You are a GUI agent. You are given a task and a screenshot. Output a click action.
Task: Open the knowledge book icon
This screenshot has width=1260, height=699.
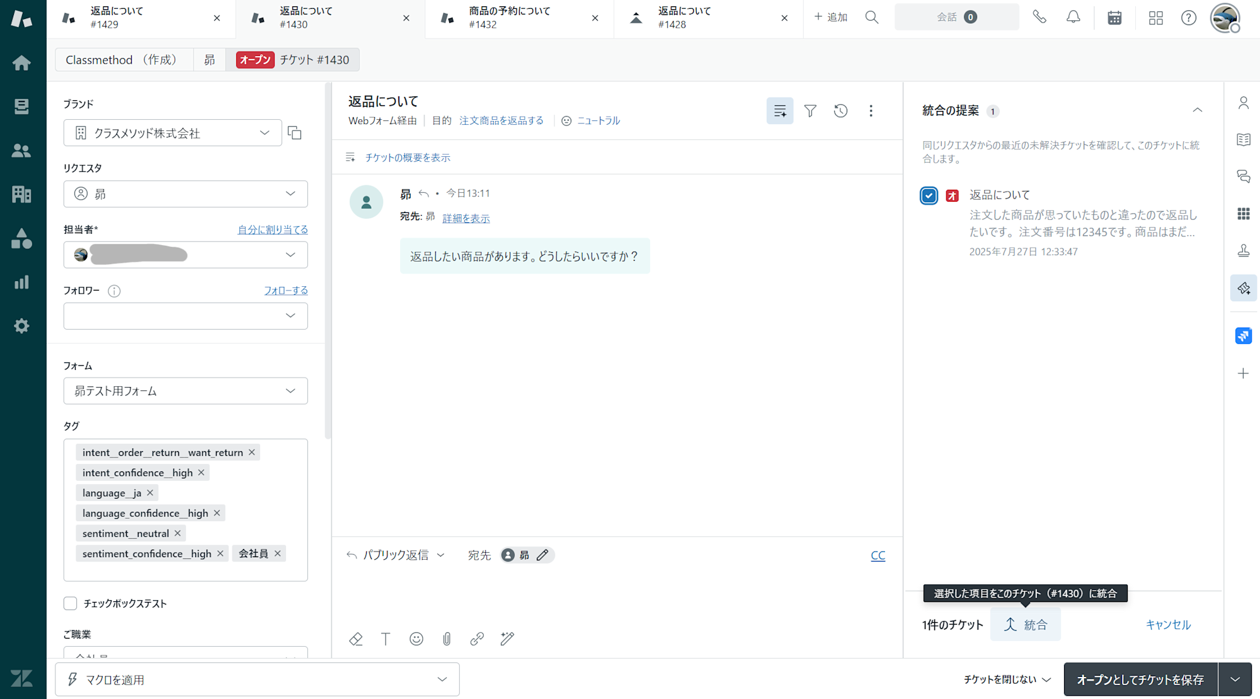[1244, 140]
